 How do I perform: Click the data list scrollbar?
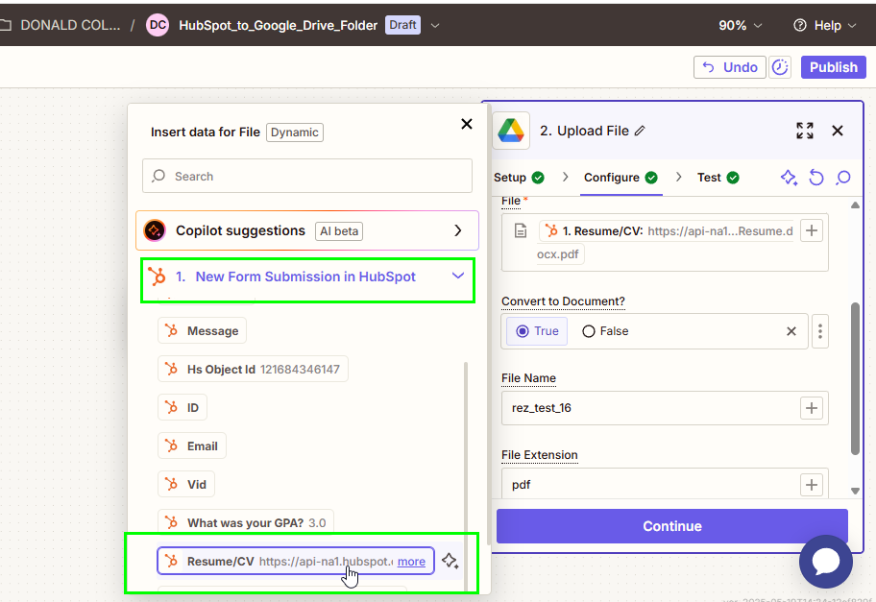[465, 474]
